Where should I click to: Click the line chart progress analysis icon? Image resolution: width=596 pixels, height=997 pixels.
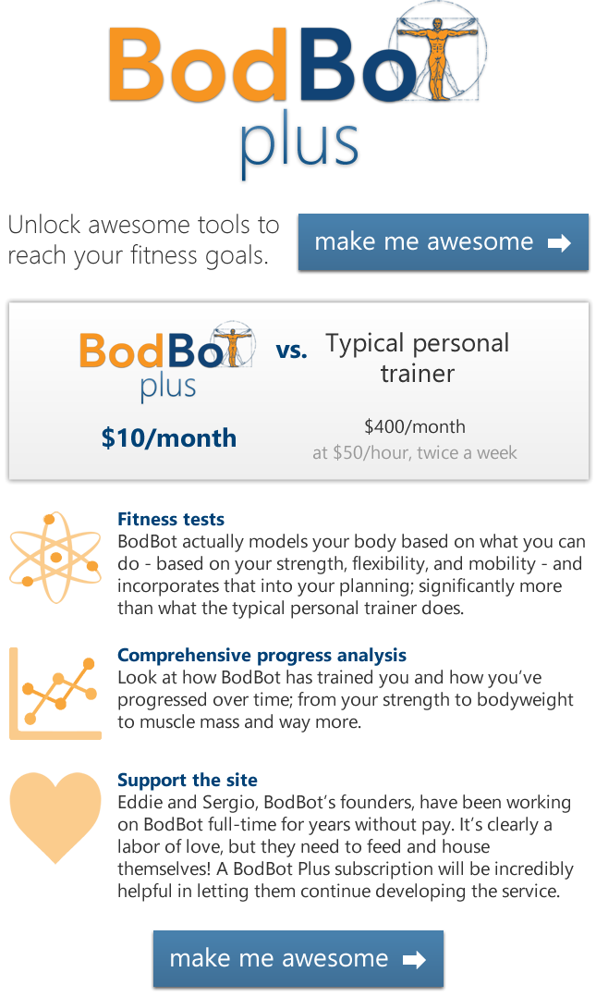[55, 694]
